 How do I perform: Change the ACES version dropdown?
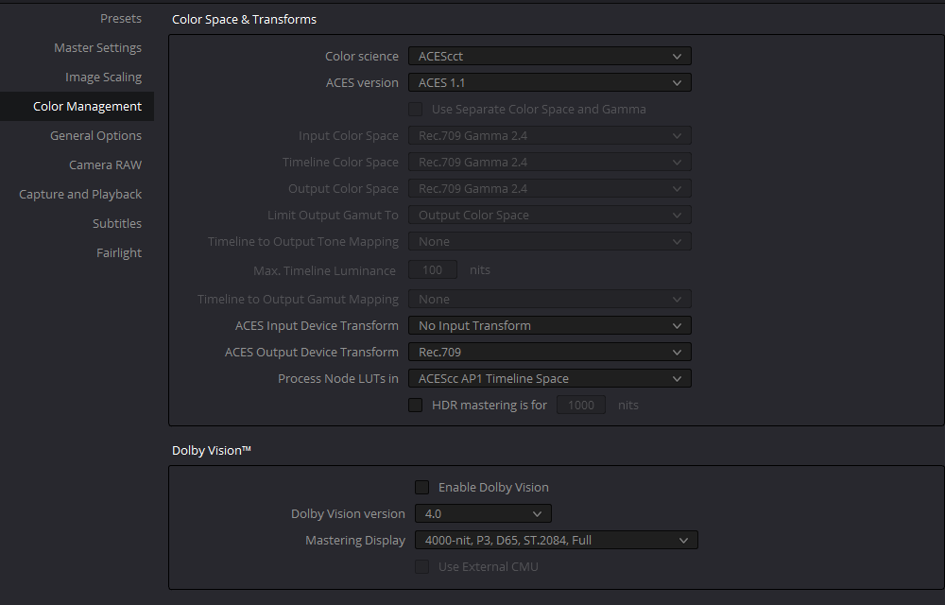[x=550, y=82]
